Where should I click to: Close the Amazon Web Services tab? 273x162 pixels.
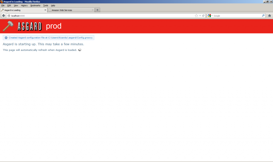(x=93, y=10)
